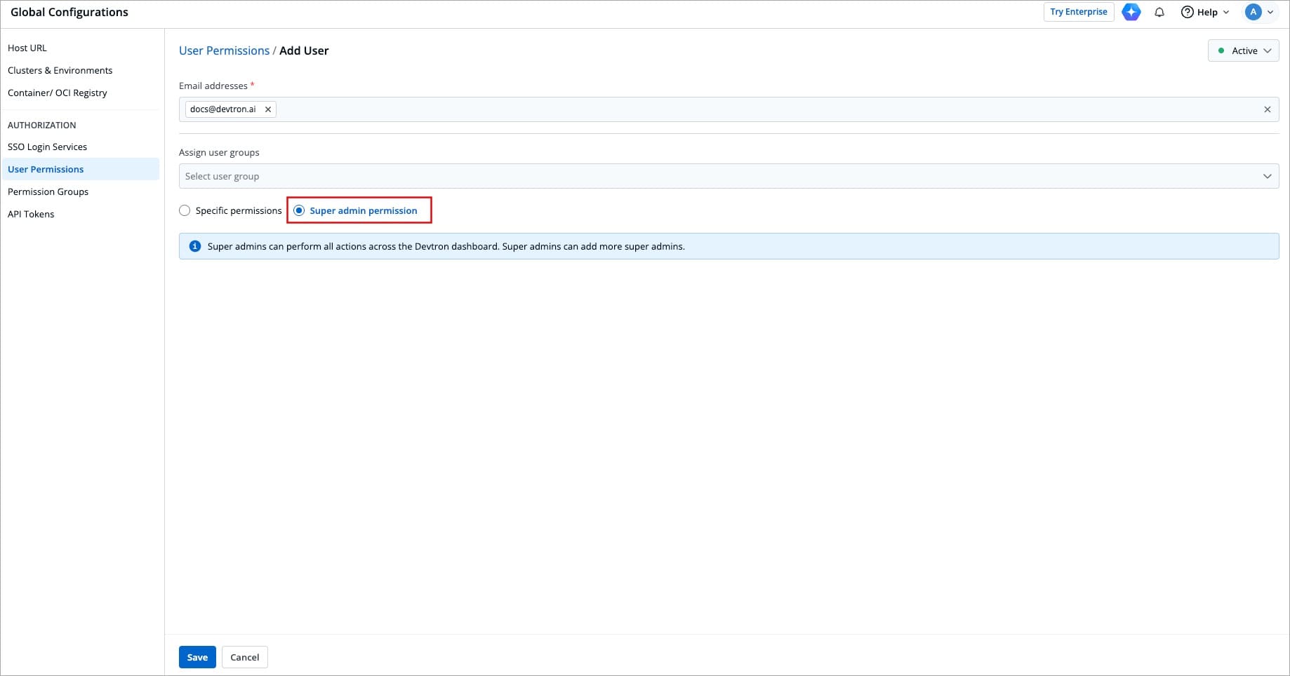Click the User Permissions breadcrumb link
Screen dimensions: 1290x676
point(224,50)
